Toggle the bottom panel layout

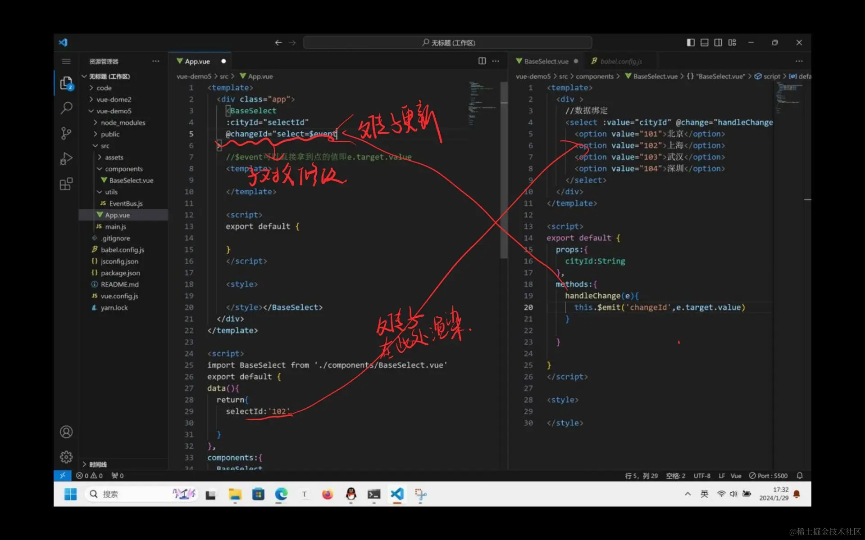[x=705, y=42]
